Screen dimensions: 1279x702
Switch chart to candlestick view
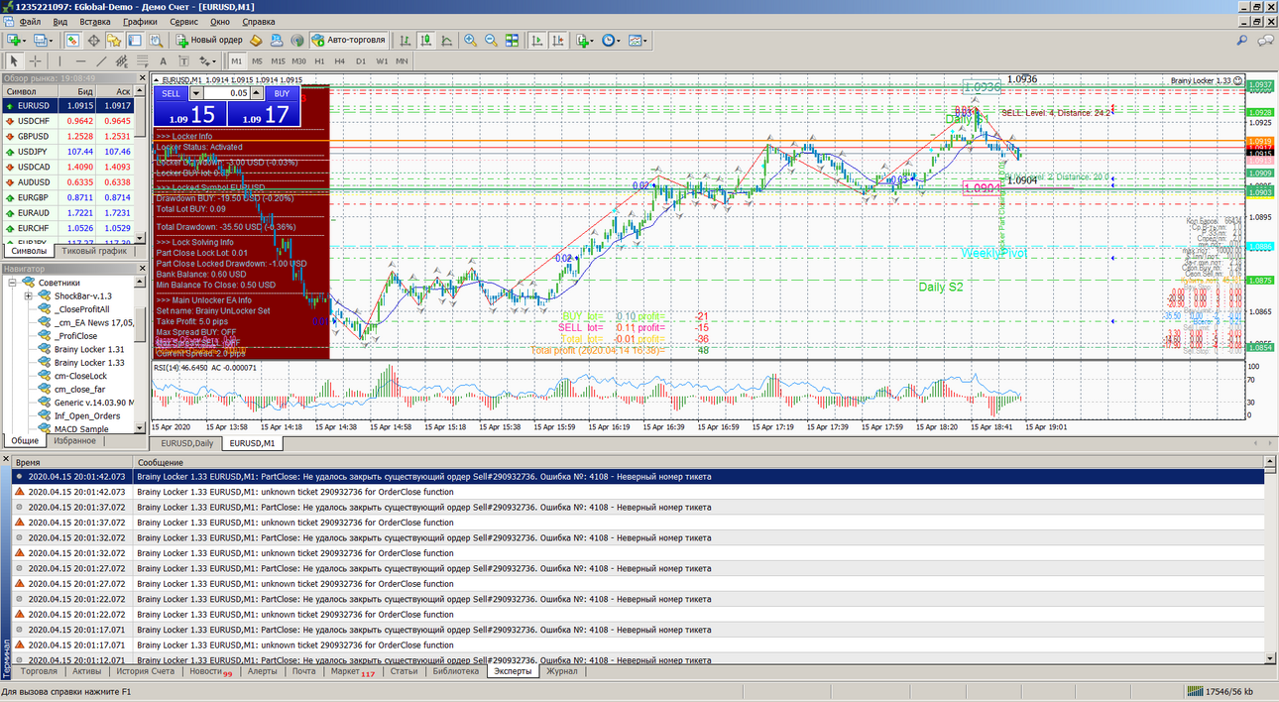pos(426,41)
